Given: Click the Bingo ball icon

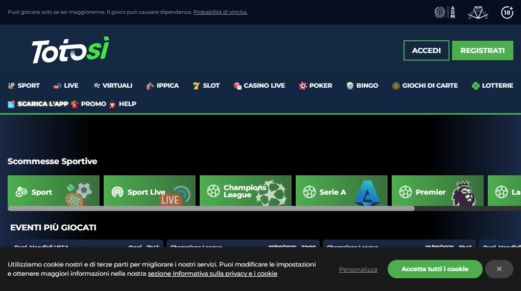Looking at the screenshot, I should 350,86.
